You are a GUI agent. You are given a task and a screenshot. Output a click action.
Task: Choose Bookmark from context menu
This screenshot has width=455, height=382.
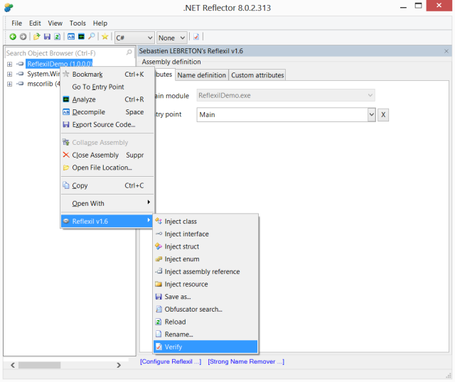[107, 75]
